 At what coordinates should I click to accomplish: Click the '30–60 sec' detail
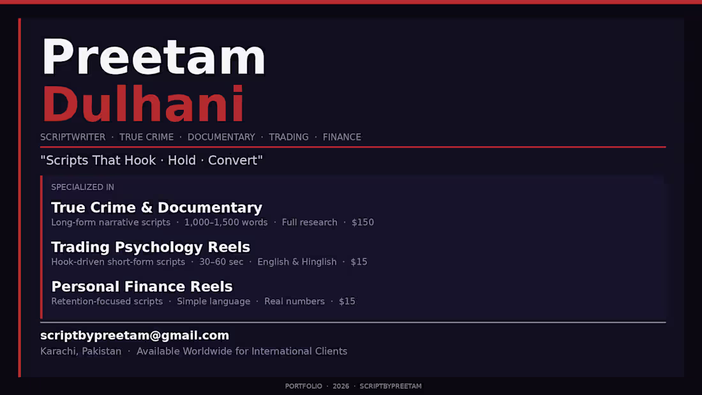[221, 262]
